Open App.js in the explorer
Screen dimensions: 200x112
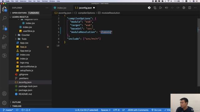tap(23, 47)
